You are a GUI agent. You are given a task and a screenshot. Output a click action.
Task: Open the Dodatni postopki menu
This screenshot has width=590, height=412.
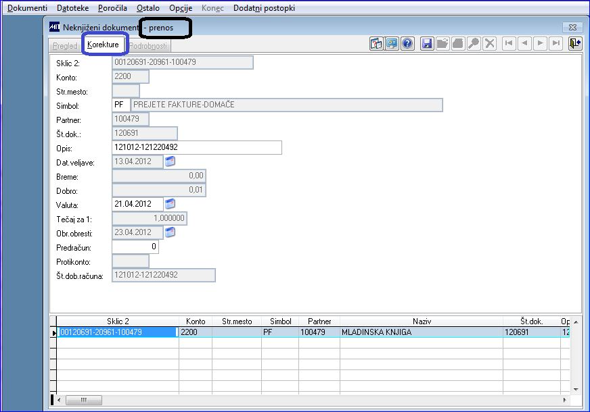click(264, 8)
